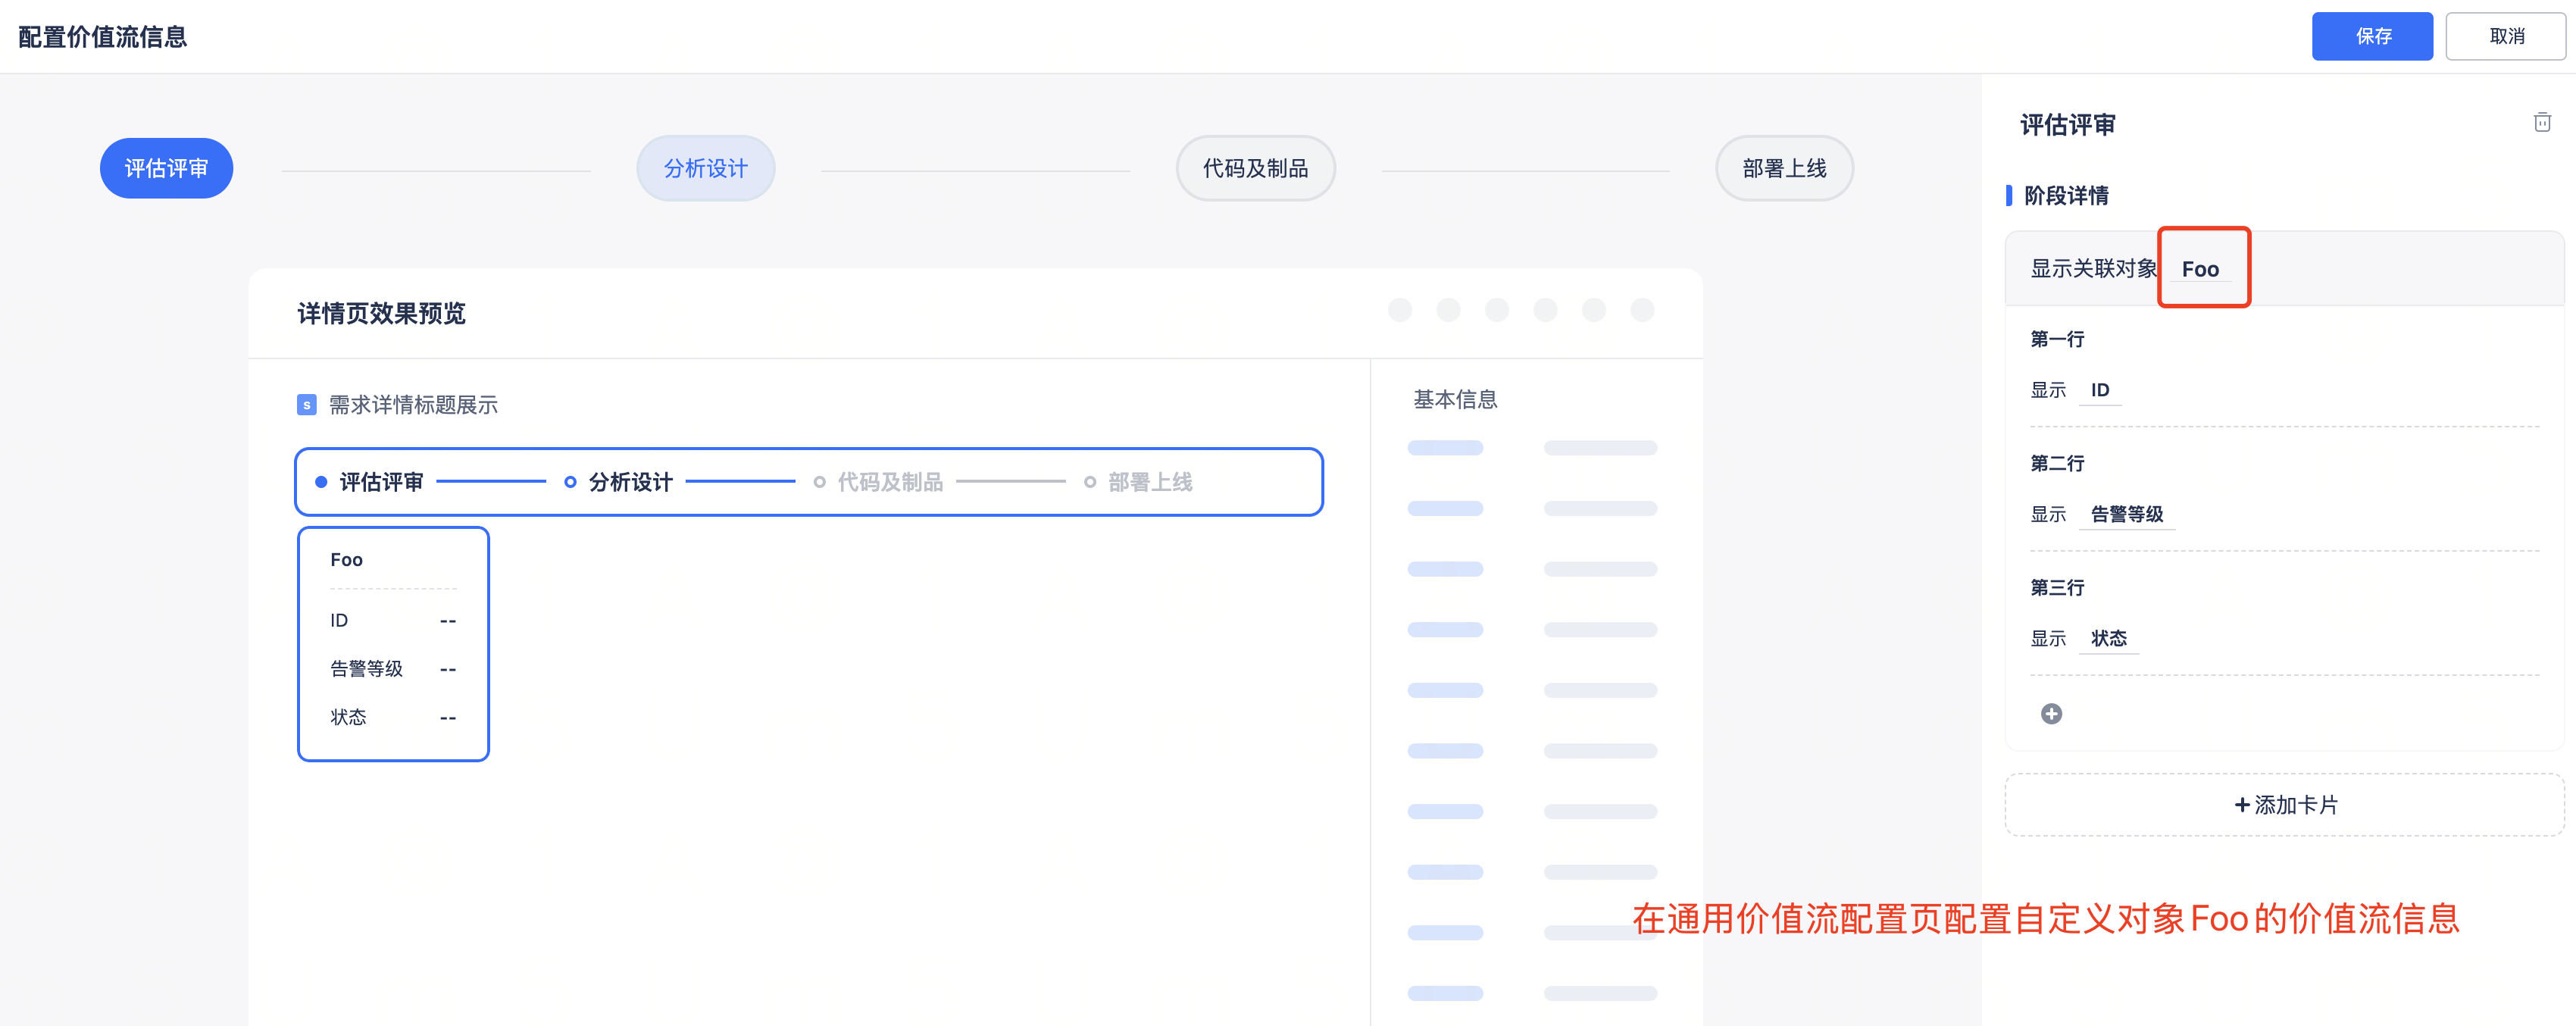2576x1026 pixels.
Task: Switch to the 代码及制品 stage
Action: click(x=1255, y=168)
